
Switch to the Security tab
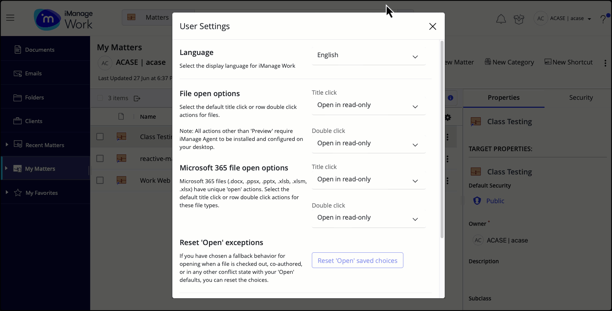click(x=581, y=98)
